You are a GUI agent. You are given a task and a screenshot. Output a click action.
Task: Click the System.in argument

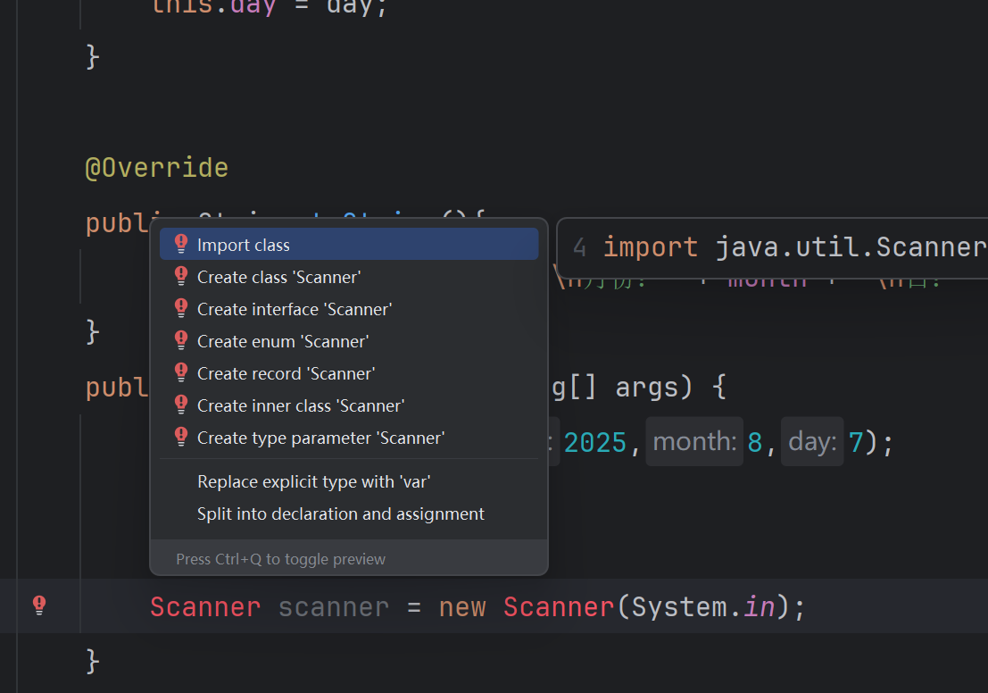(x=703, y=607)
